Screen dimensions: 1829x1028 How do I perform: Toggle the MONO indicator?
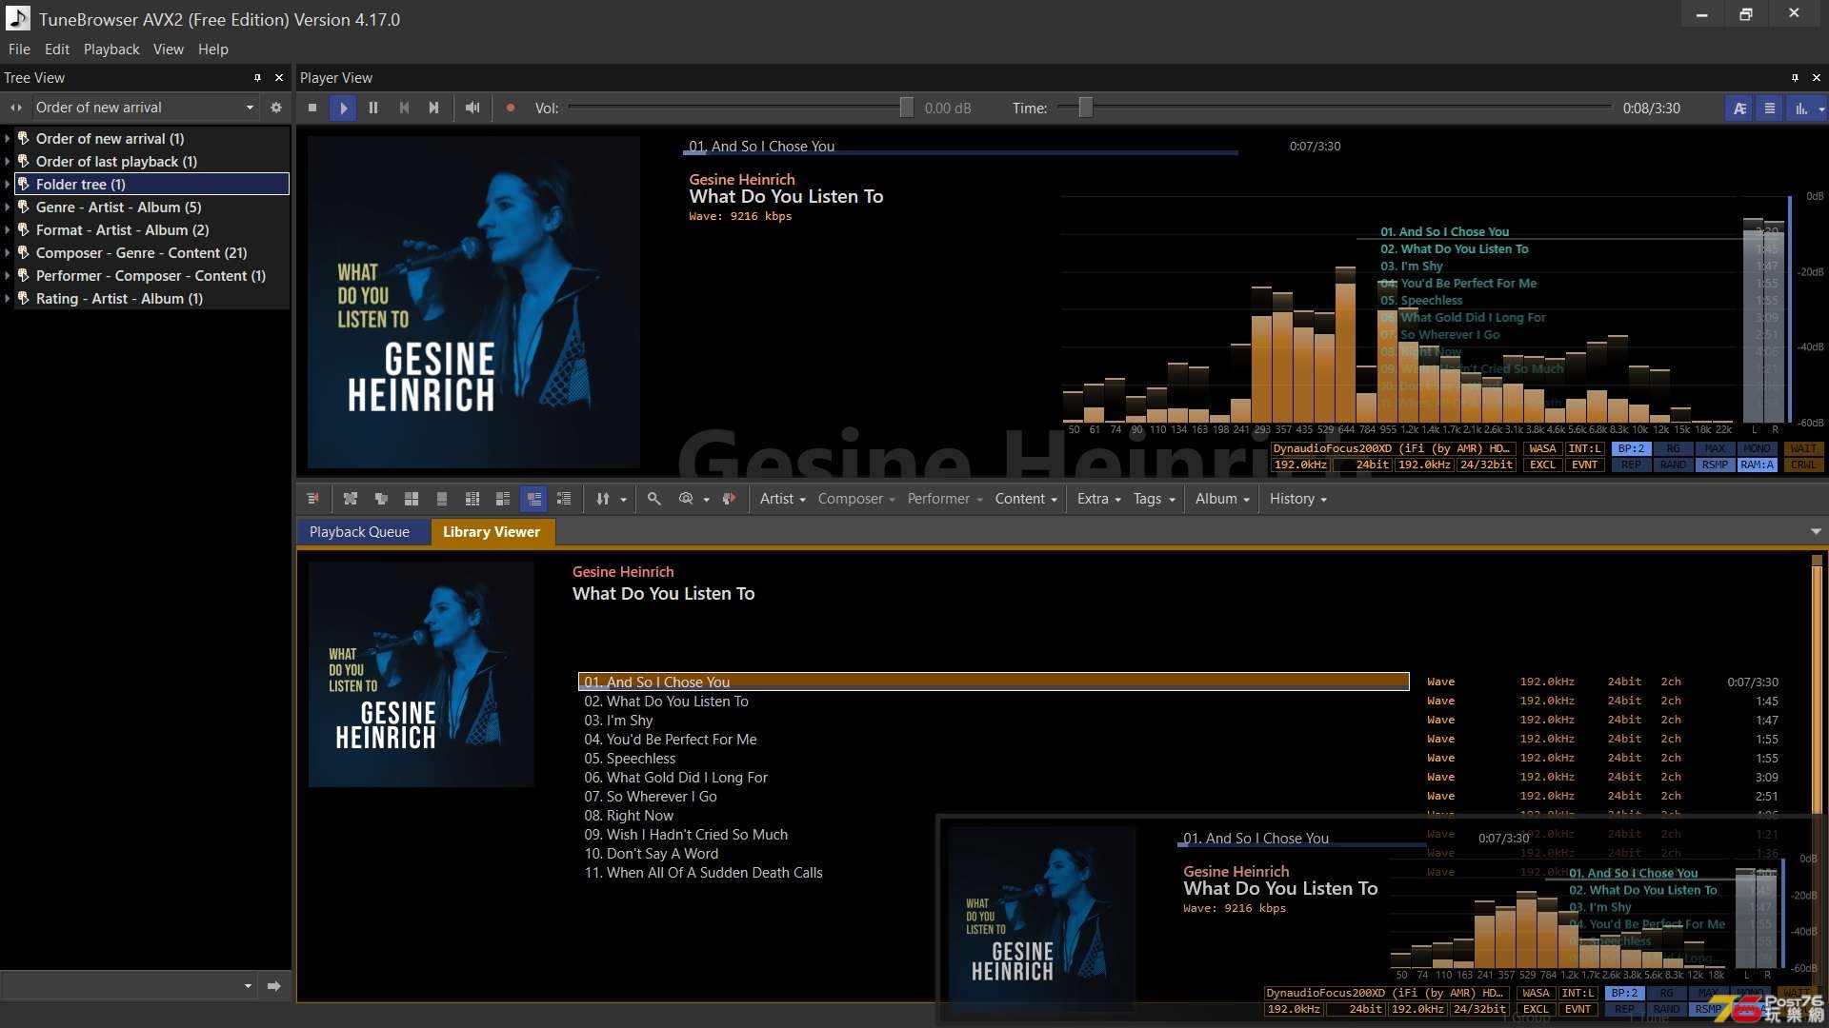point(1757,448)
